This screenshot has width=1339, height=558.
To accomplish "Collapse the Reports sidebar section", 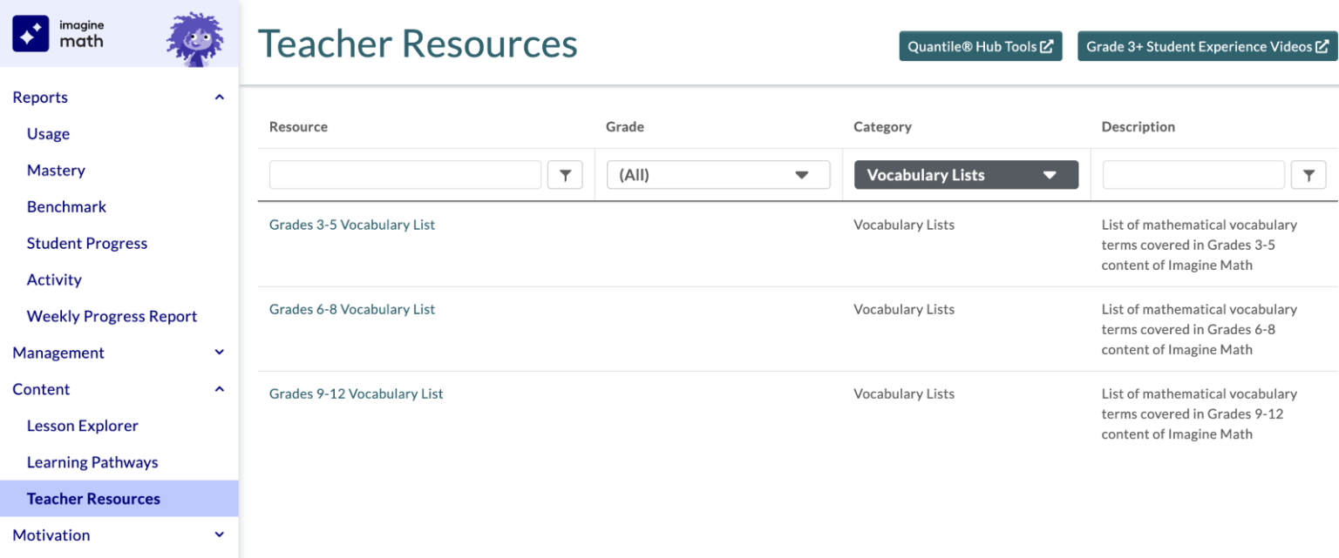I will pyautogui.click(x=219, y=97).
